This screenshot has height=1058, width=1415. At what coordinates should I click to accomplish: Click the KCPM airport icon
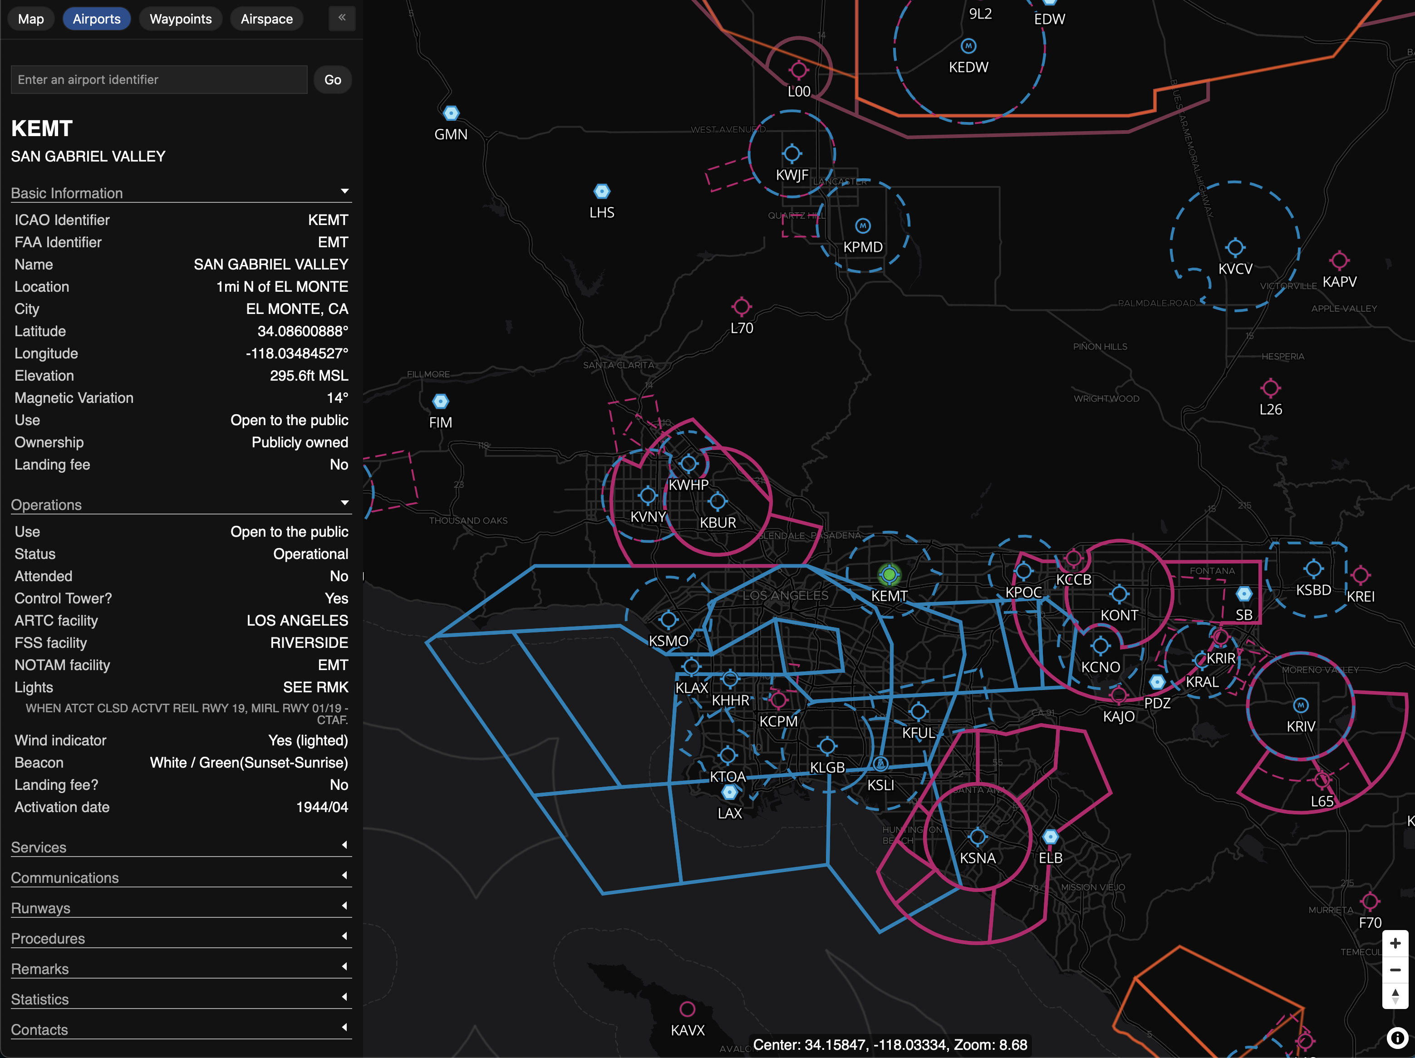(x=778, y=700)
